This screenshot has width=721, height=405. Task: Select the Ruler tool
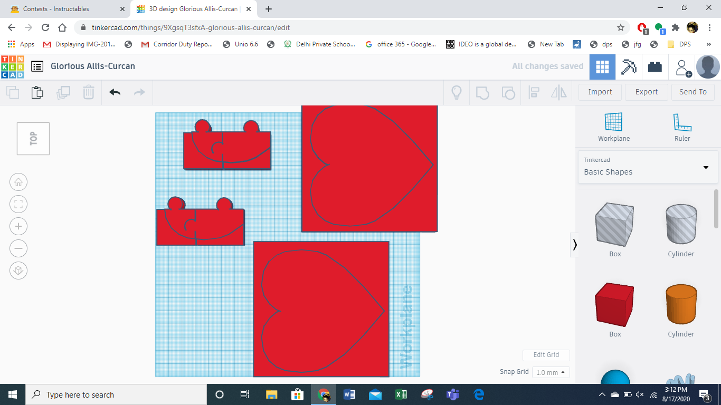pyautogui.click(x=682, y=127)
